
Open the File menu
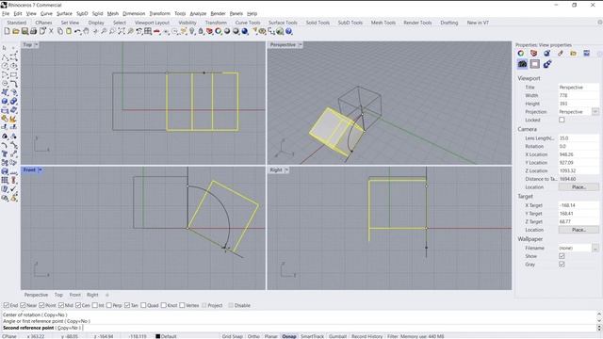(6, 13)
